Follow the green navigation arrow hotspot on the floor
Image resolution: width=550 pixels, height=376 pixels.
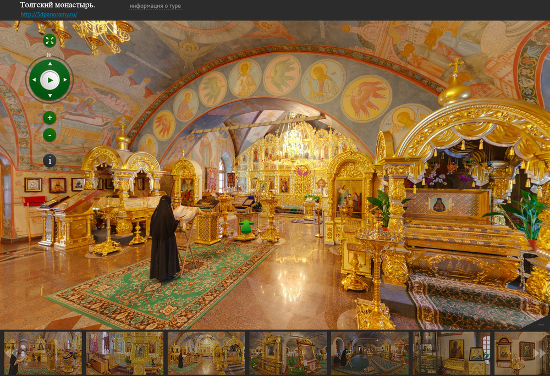(246, 226)
